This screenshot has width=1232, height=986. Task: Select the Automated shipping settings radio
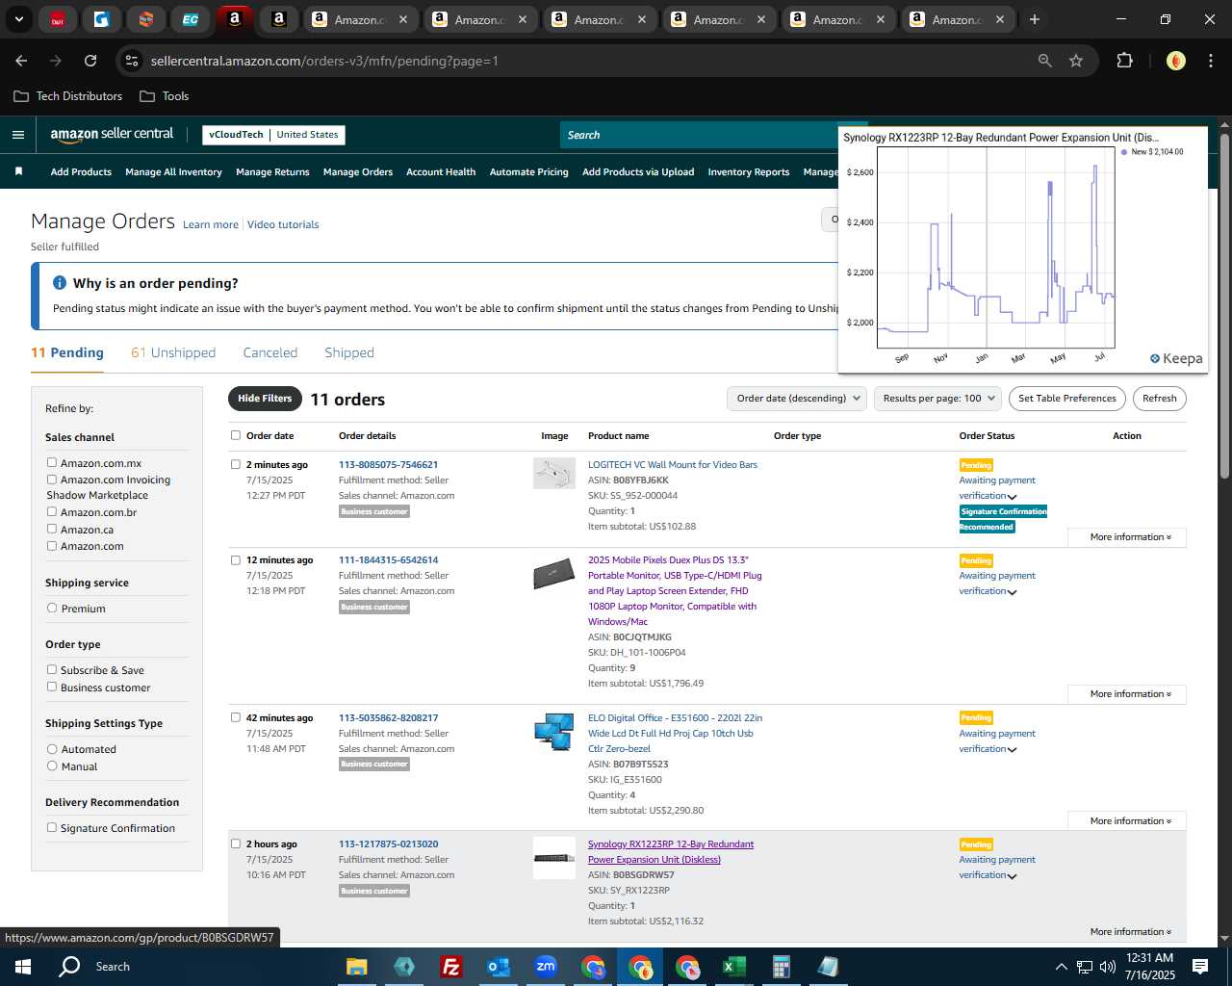pyautogui.click(x=52, y=748)
